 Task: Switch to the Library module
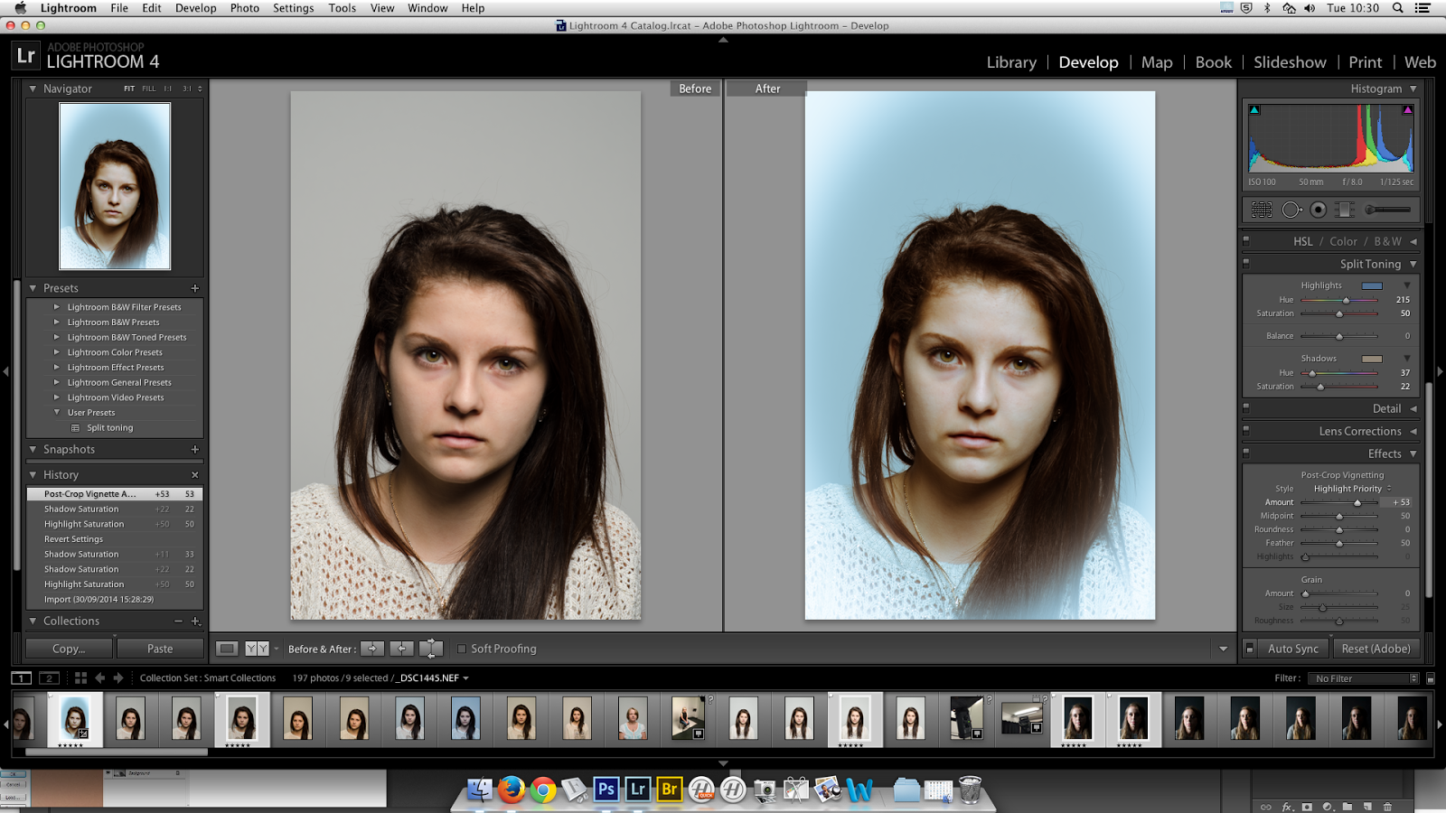pos(1010,62)
